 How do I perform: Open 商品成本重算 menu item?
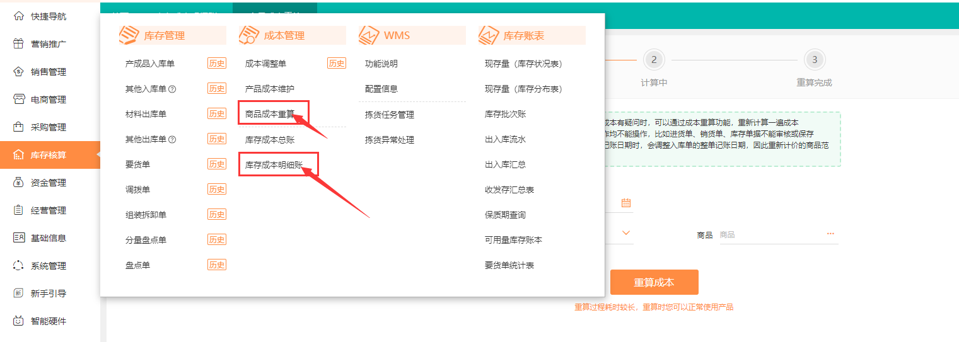[270, 114]
